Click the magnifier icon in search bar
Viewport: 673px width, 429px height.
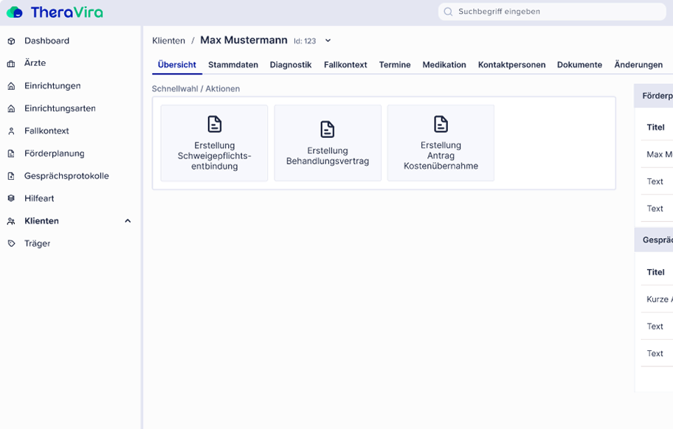point(448,12)
